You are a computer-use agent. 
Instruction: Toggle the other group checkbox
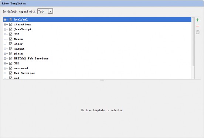11,44
